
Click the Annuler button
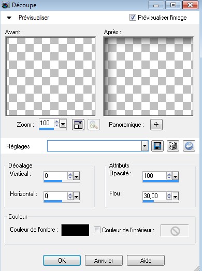tap(104, 260)
